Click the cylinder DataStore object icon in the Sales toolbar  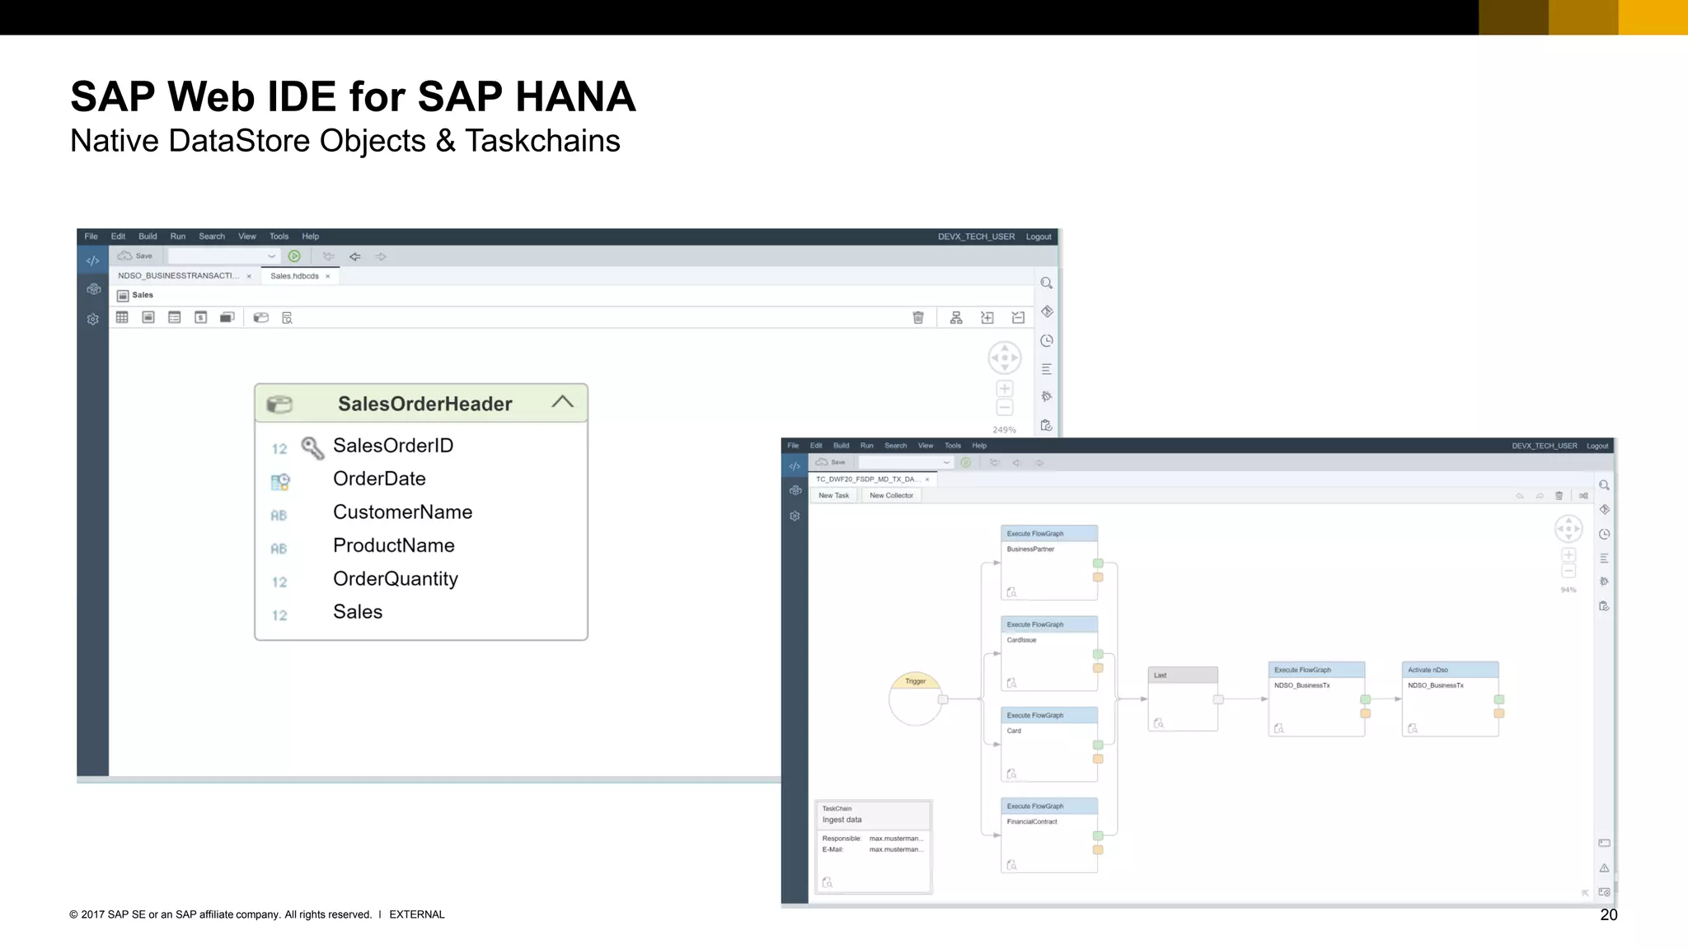coord(261,317)
